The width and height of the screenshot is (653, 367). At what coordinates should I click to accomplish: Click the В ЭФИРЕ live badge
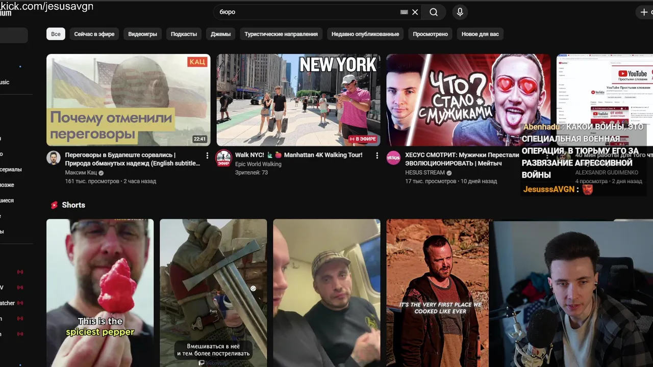pos(362,139)
